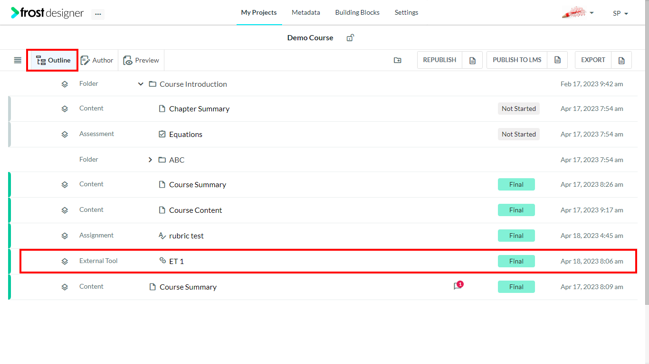Switch to Author view

[97, 60]
